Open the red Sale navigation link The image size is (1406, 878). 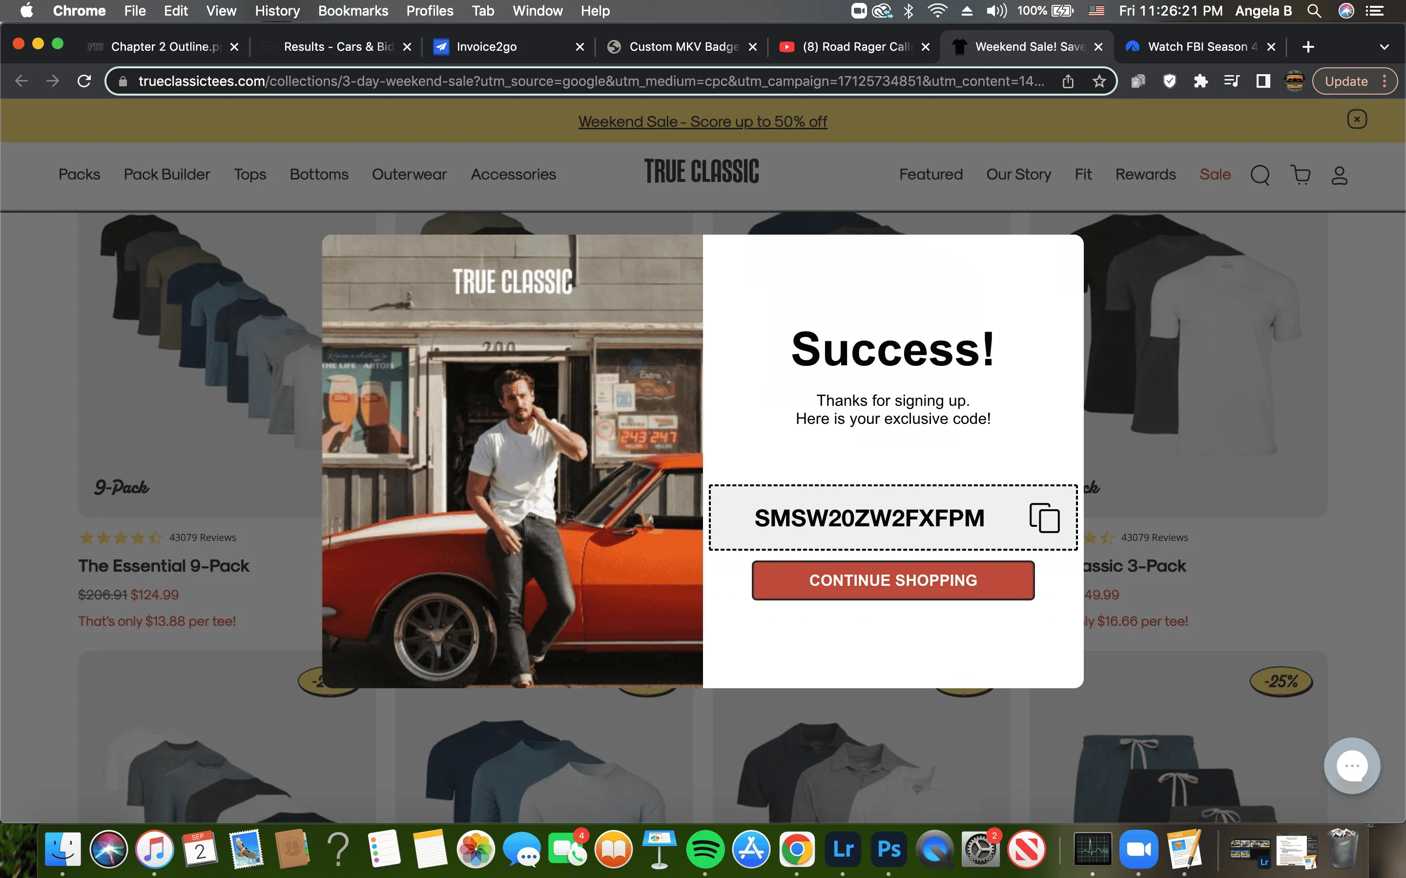click(x=1215, y=174)
